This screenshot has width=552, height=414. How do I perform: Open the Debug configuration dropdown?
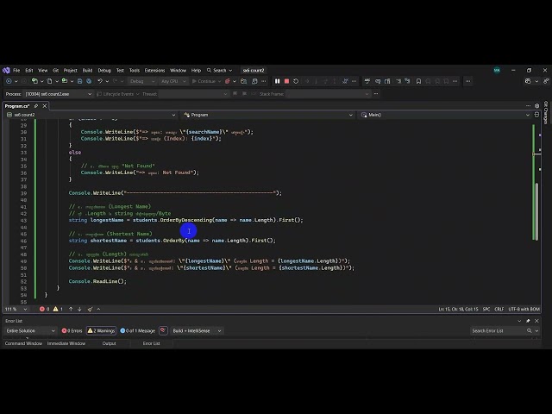click(x=141, y=81)
